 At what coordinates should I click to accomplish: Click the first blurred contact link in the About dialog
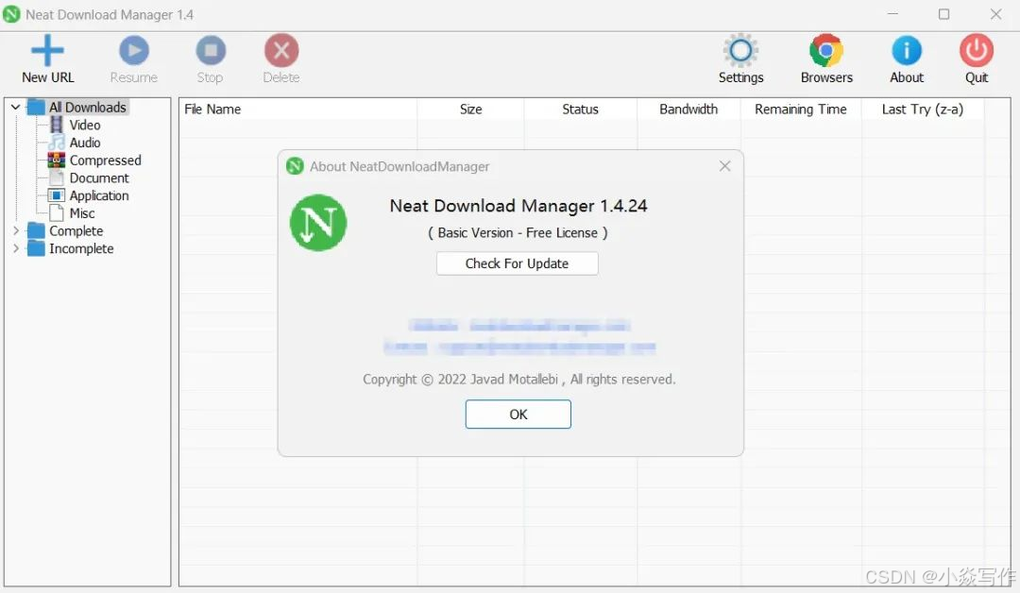(x=519, y=325)
